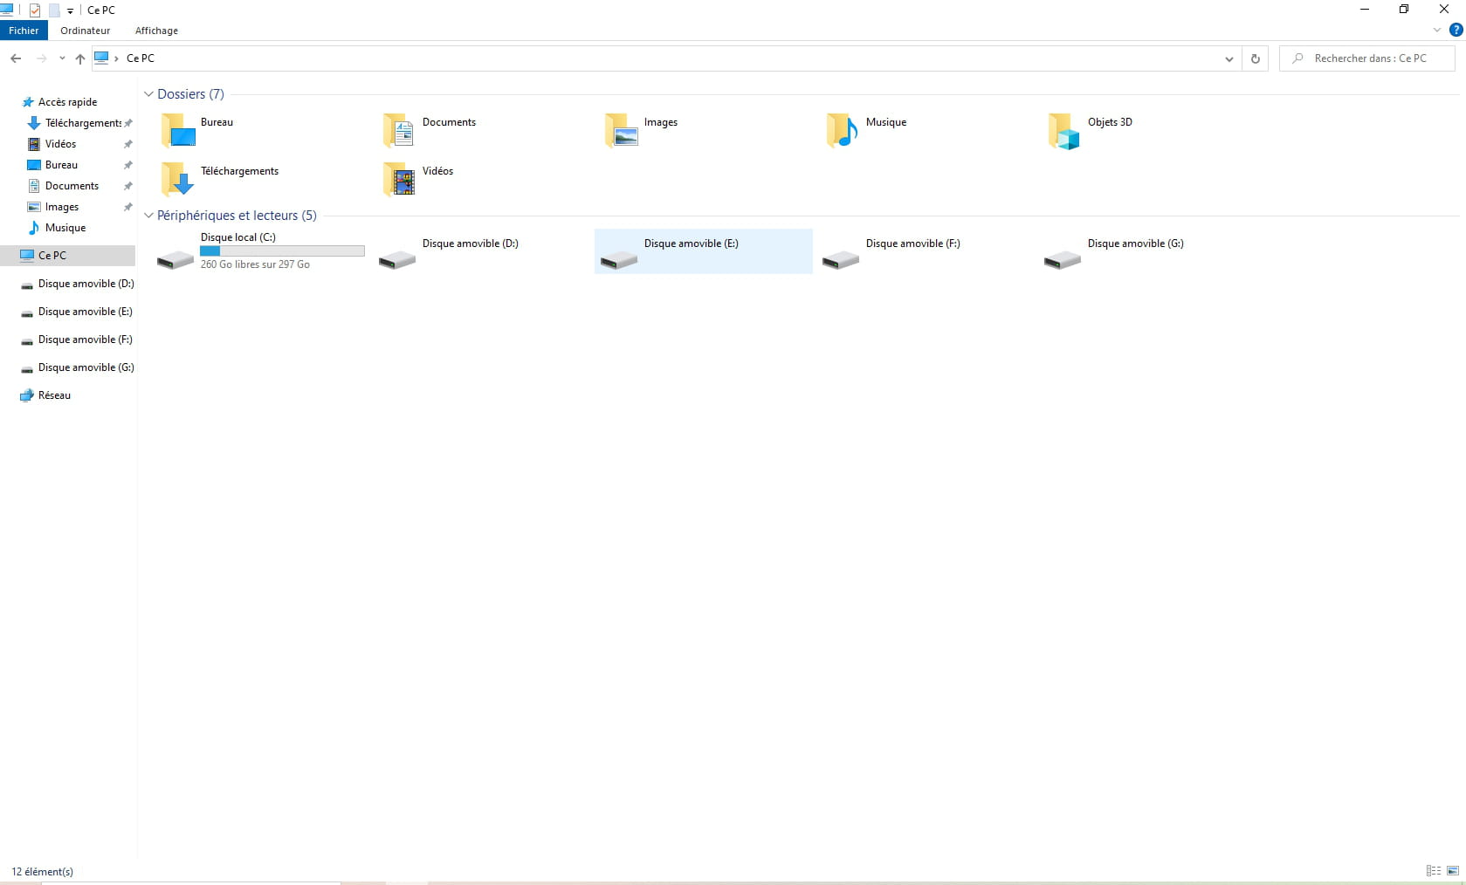1466x885 pixels.
Task: Select Images in the navigation pane
Action: coord(62,207)
